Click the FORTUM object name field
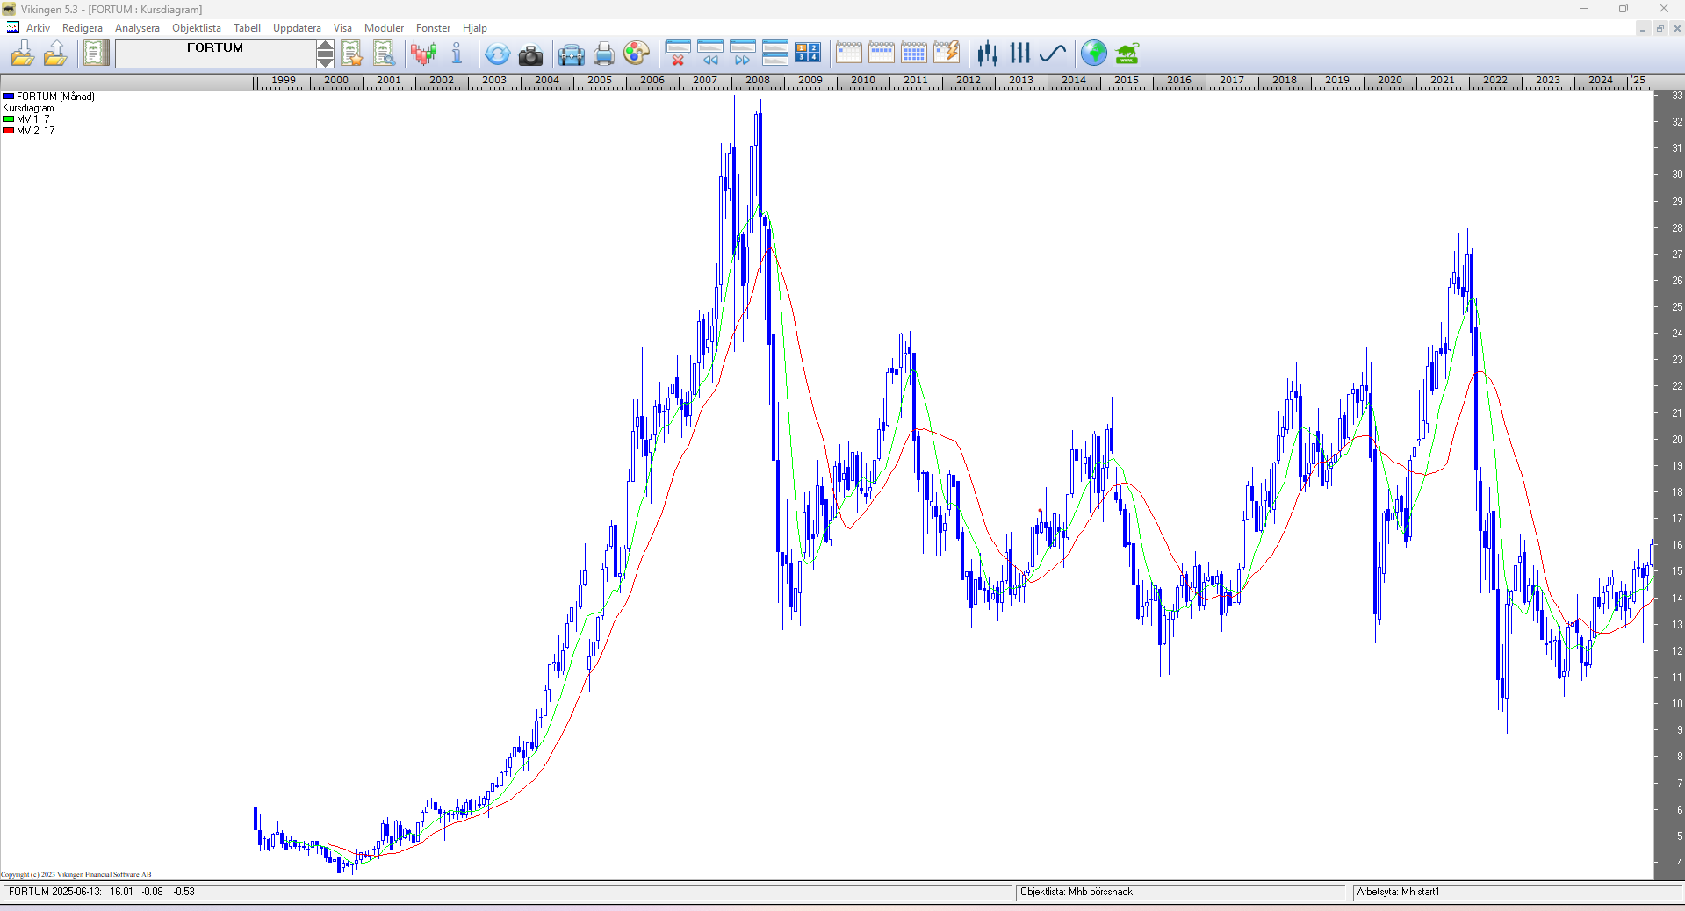Screen dimensions: 1685x911 [x=215, y=54]
